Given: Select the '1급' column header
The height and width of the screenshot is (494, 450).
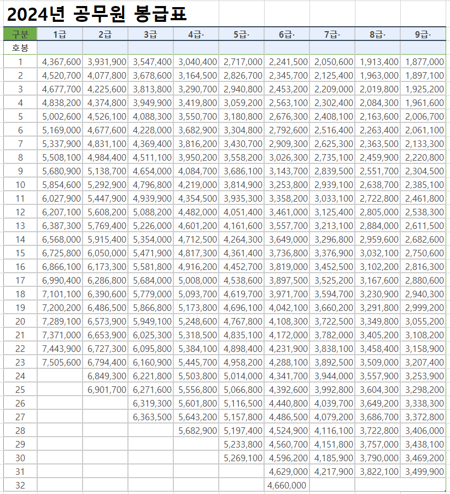Looking at the screenshot, I should (60, 34).
